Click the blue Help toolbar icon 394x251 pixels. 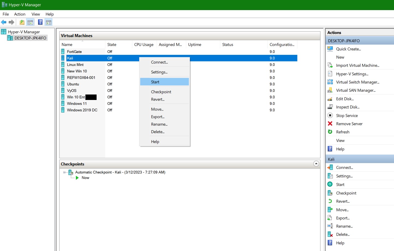click(x=40, y=22)
